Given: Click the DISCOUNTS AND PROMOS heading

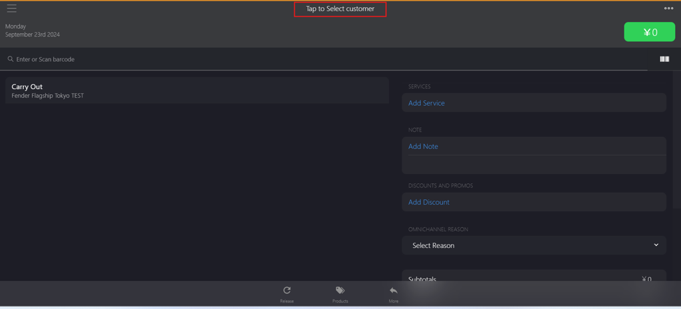Looking at the screenshot, I should point(440,185).
